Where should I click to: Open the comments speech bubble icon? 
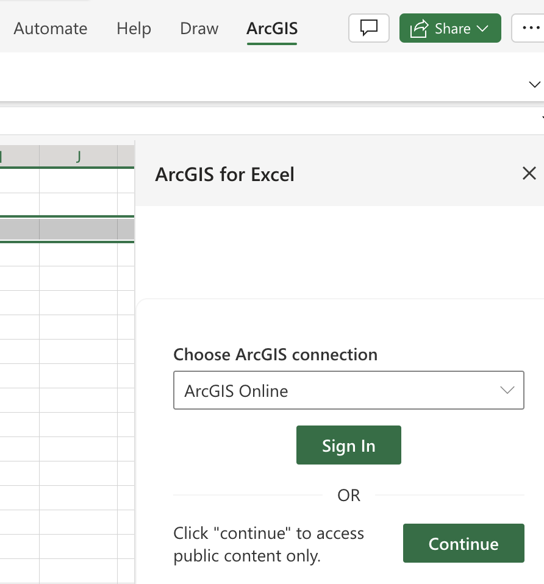[369, 28]
